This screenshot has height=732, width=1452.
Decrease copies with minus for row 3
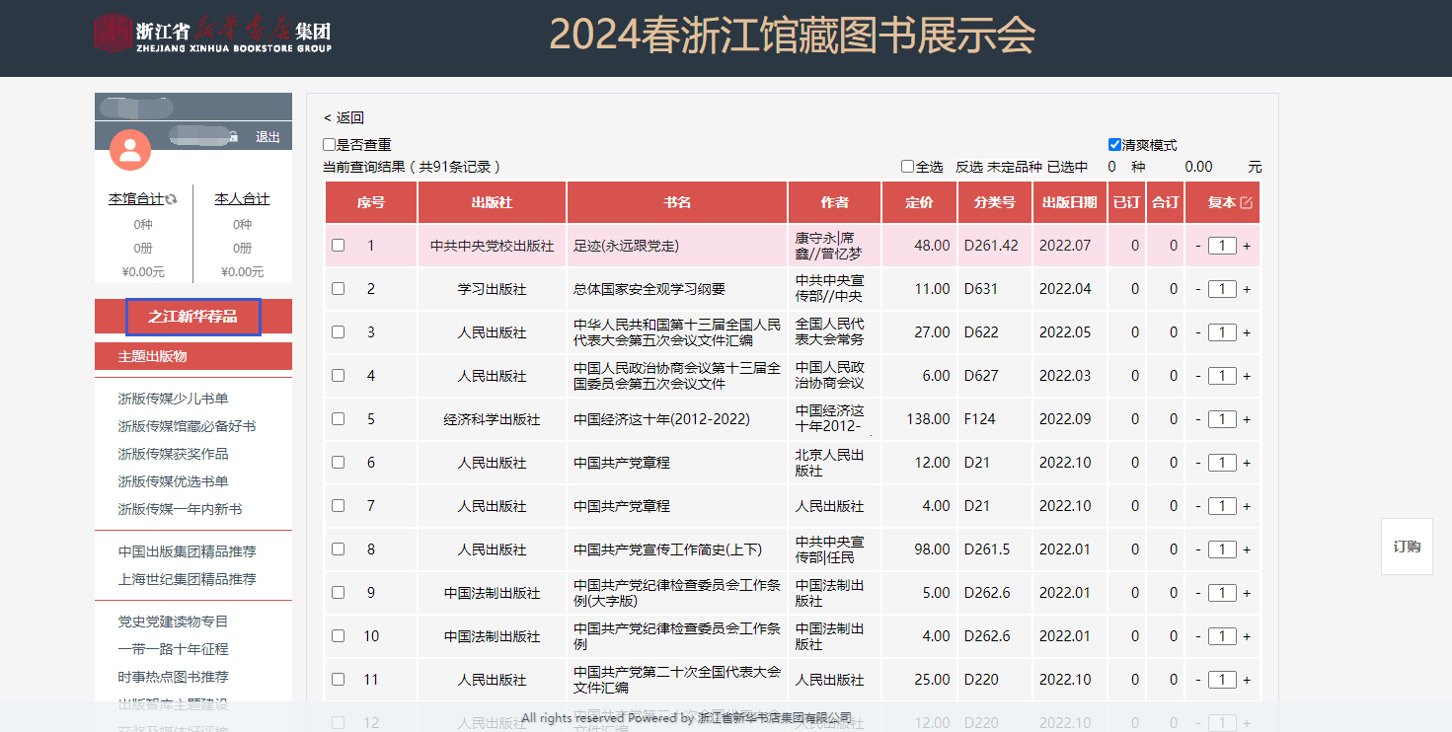pyautogui.click(x=1198, y=332)
